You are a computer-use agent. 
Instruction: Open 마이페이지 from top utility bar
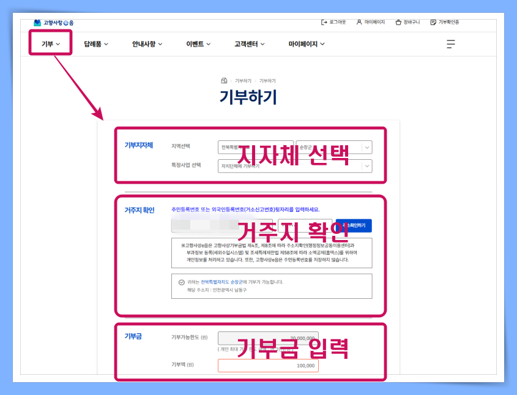pyautogui.click(x=371, y=22)
